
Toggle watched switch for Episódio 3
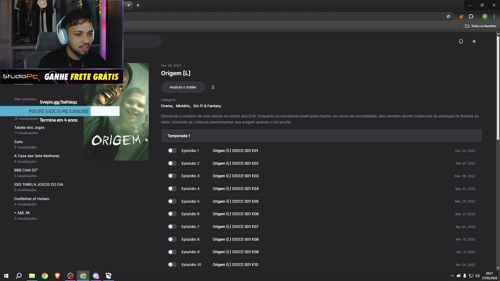(172, 176)
